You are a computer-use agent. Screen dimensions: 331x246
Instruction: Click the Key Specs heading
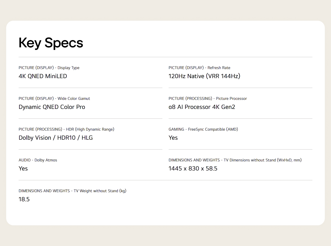pos(51,43)
